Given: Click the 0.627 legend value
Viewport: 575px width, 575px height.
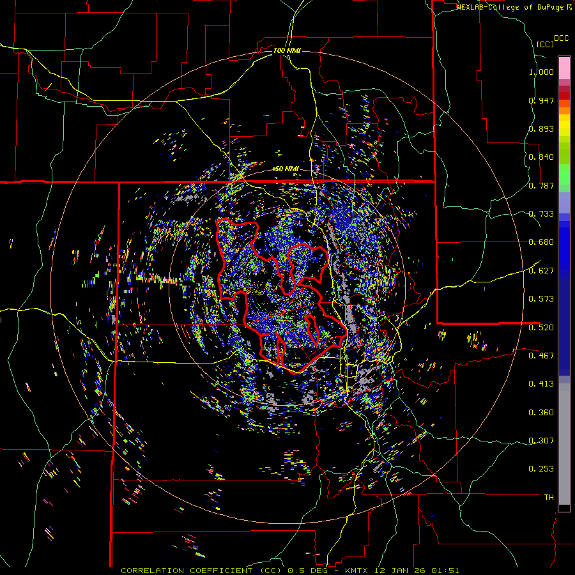Looking at the screenshot, I should (541, 271).
